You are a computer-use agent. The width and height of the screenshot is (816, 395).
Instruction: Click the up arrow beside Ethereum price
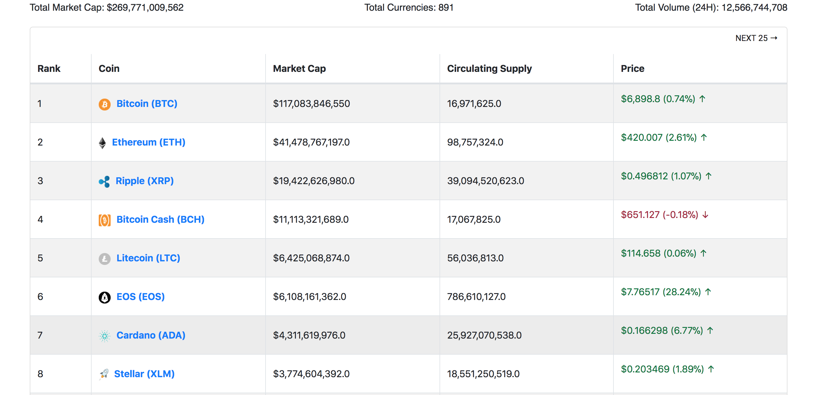(704, 138)
